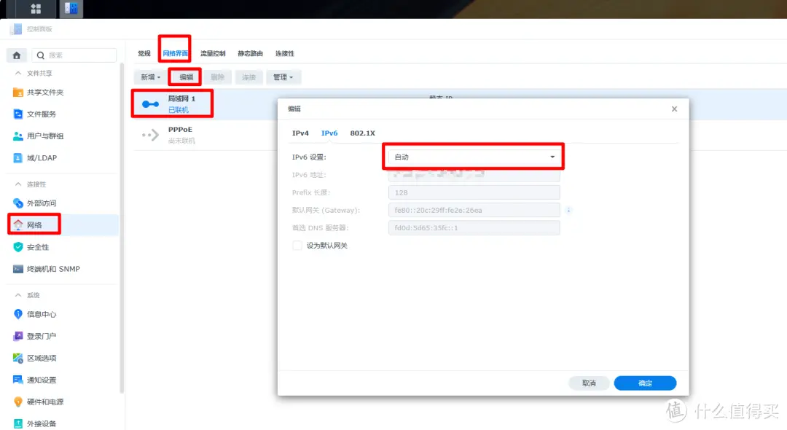
Task: Open 共享文件夹 (Shared Folder) settings
Action: tap(47, 92)
